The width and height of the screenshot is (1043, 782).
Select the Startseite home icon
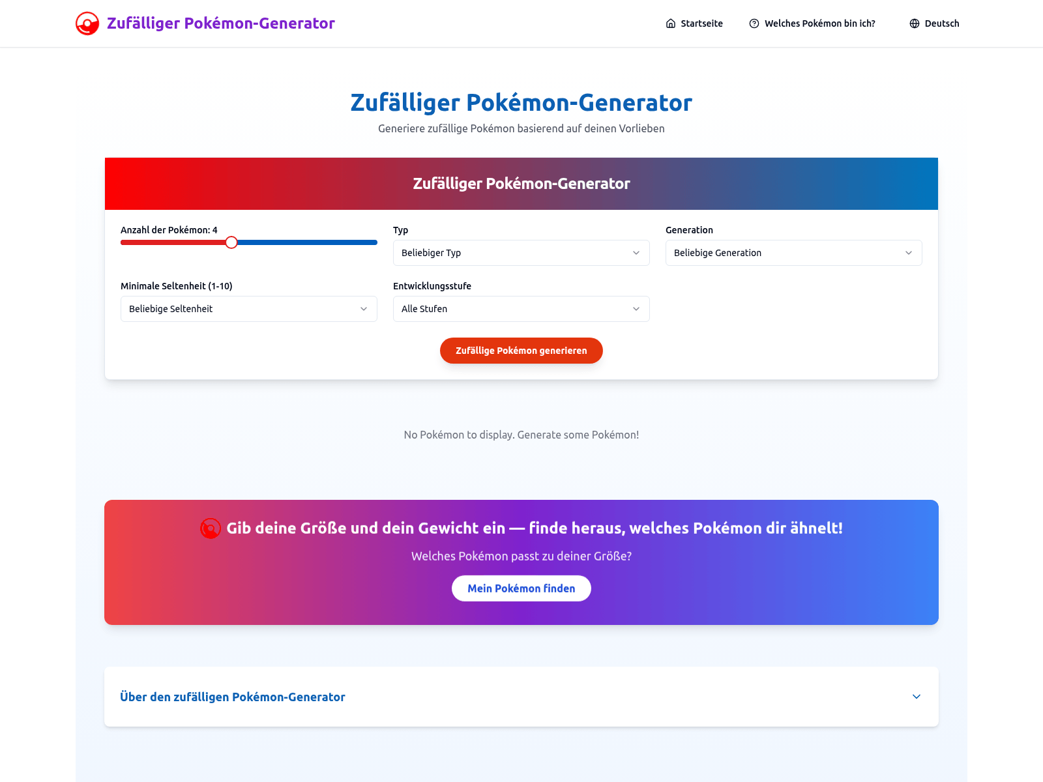tap(670, 23)
